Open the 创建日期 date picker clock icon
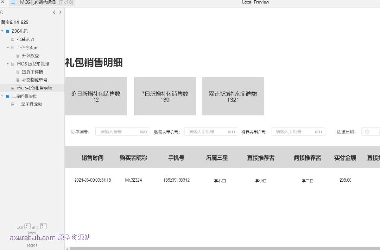The width and height of the screenshot is (380, 250). (367, 132)
